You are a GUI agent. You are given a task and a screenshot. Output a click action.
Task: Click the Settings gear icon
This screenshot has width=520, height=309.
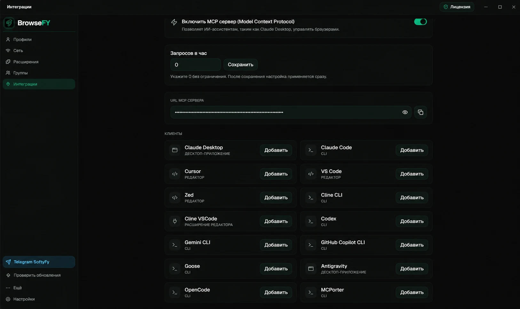pyautogui.click(x=8, y=299)
